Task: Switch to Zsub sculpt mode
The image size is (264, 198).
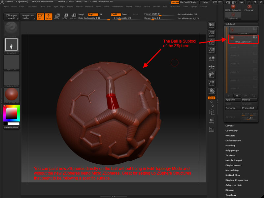Action: pos(124,15)
